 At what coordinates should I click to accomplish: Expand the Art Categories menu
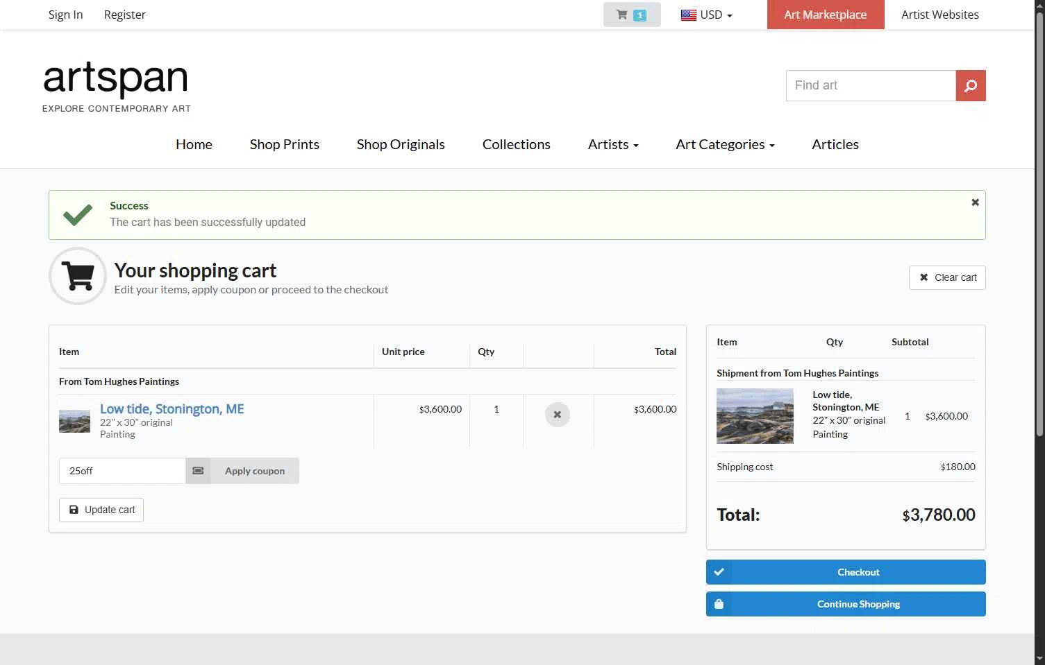point(725,144)
